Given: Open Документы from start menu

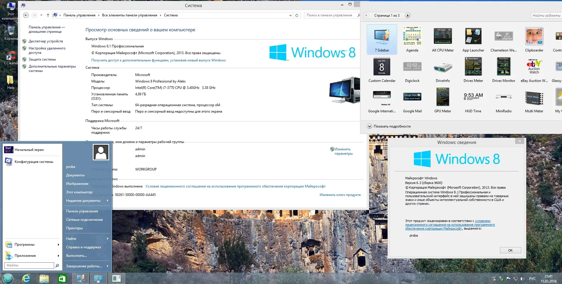Looking at the screenshot, I should point(75,175).
